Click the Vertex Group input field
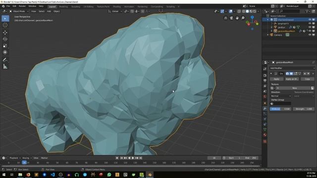 [x=281, y=104]
